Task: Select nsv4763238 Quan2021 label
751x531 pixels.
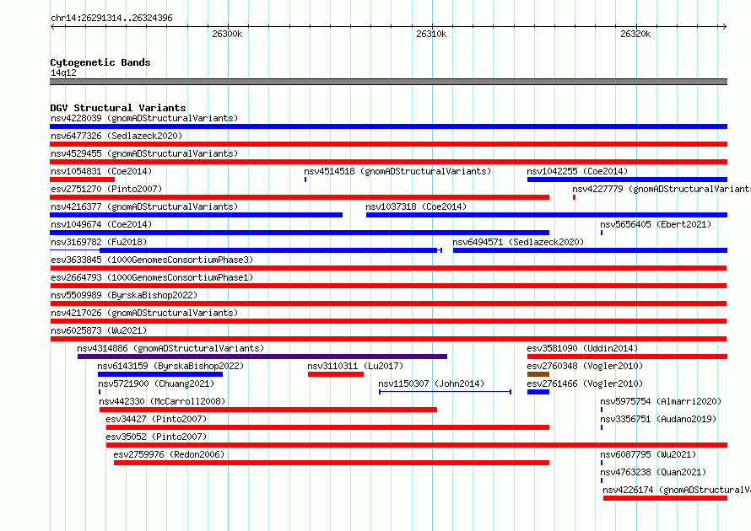Action: [653, 472]
